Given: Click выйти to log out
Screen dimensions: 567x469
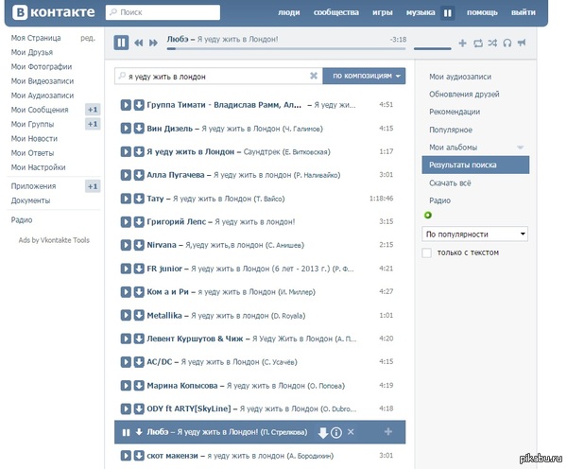Looking at the screenshot, I should (x=524, y=12).
